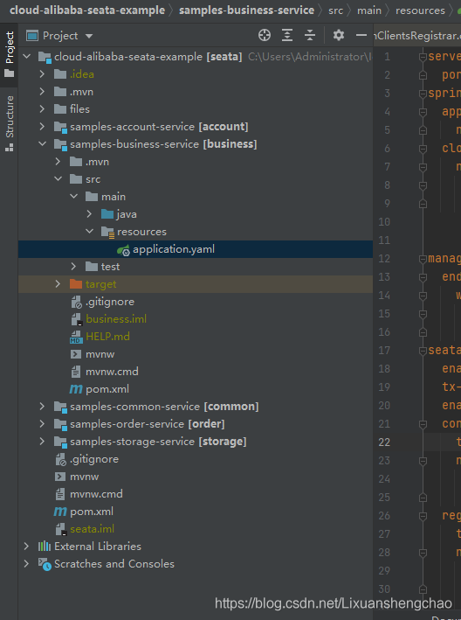This screenshot has height=620, width=461.
Task: Click the External Libraries icon
Action: pos(45,547)
